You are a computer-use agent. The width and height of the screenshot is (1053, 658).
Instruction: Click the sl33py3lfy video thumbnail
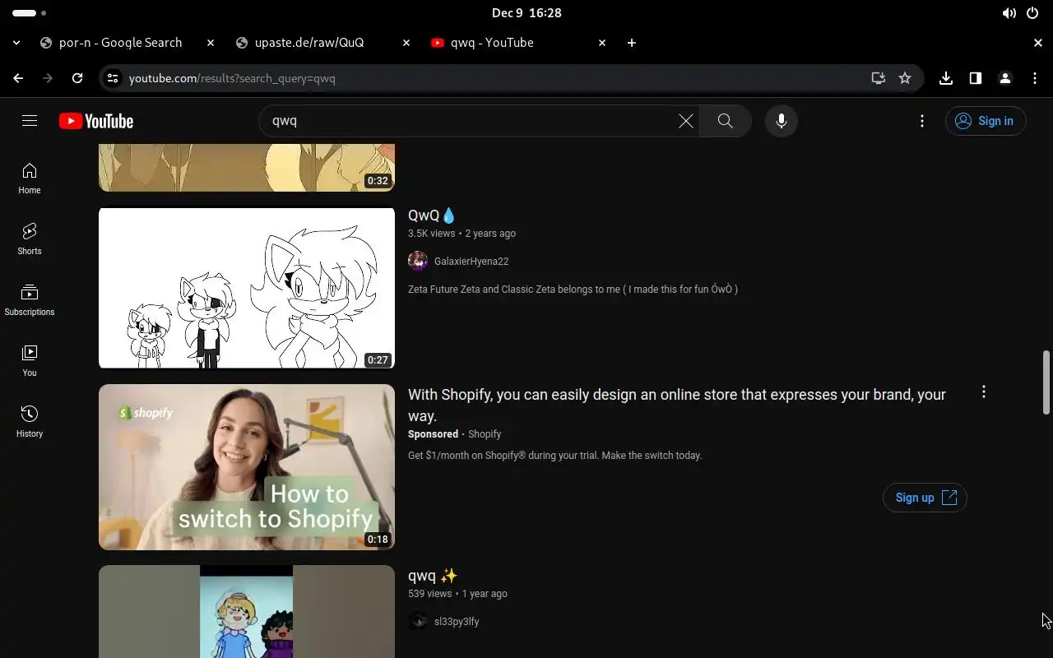pos(247,611)
